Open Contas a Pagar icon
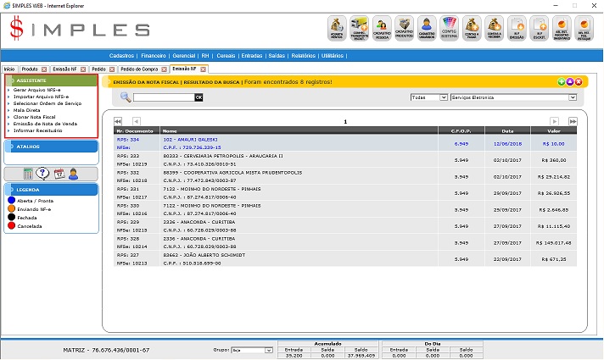The image size is (604, 360). [x=473, y=30]
